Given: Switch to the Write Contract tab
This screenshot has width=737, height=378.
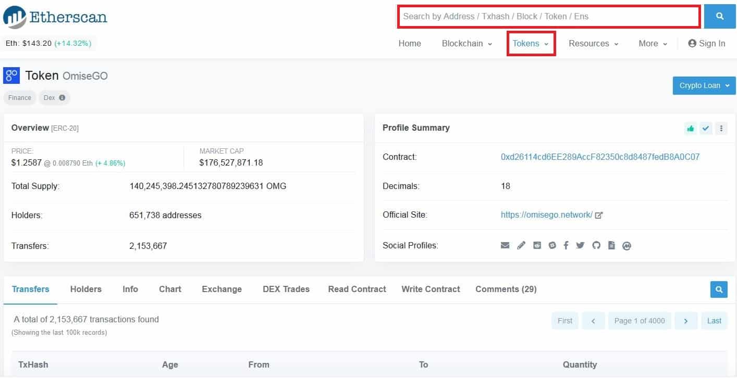Looking at the screenshot, I should pyautogui.click(x=431, y=289).
